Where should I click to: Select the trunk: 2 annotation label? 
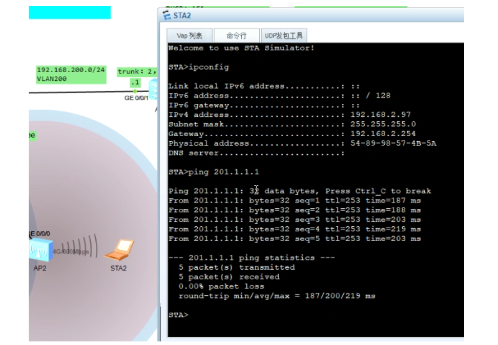(136, 71)
